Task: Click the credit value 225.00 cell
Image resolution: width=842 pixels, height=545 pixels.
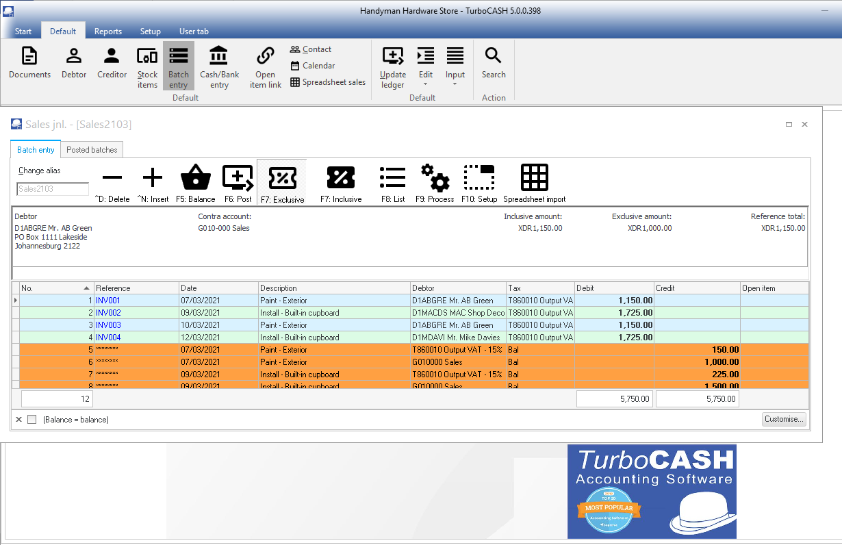Action: tap(697, 375)
